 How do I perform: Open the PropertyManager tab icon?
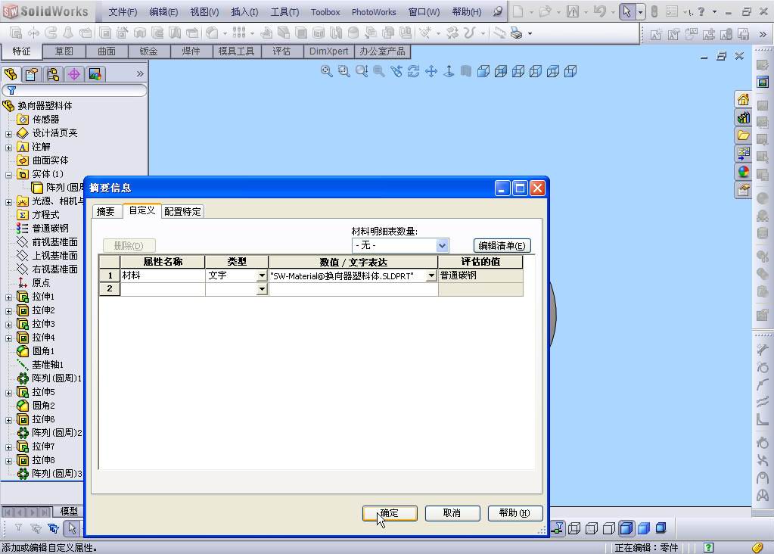click(x=32, y=74)
